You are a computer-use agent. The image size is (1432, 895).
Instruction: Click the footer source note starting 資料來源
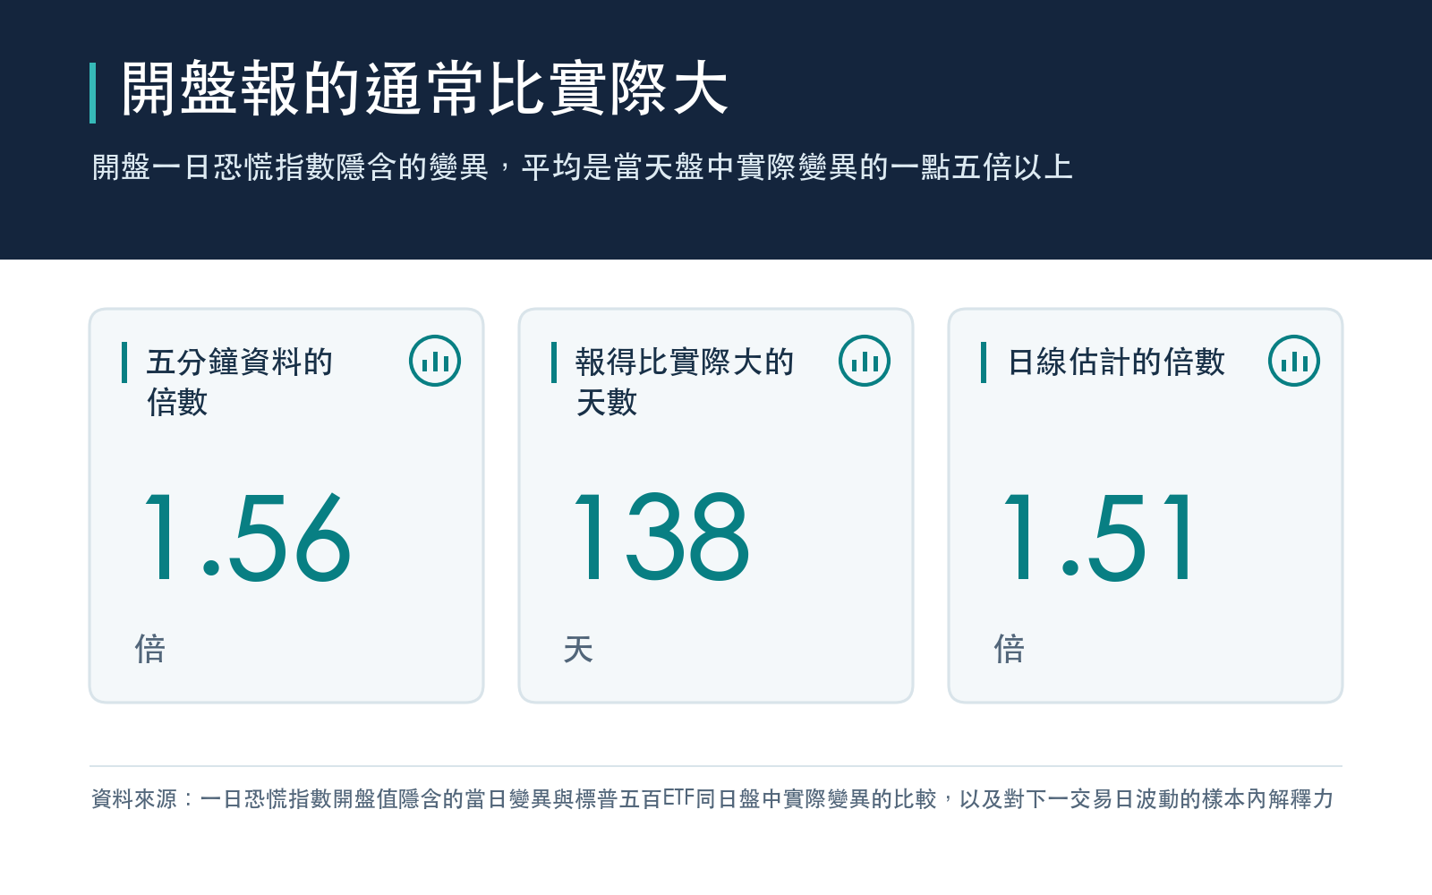tap(712, 798)
